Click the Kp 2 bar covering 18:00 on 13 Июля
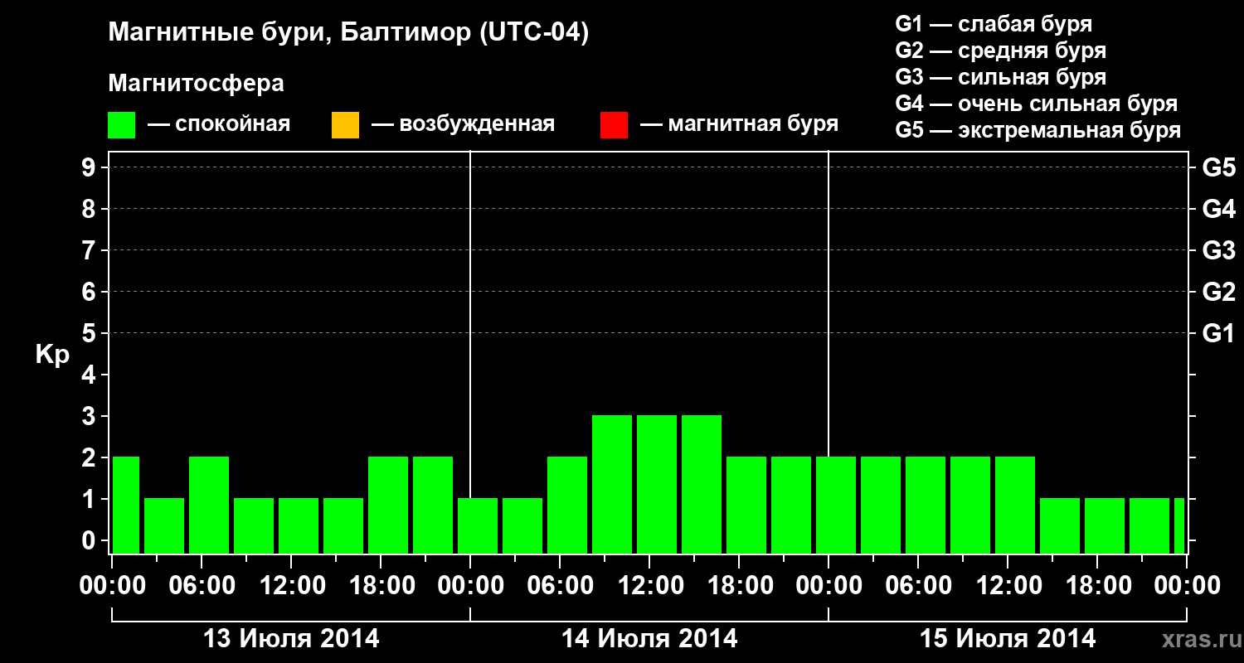This screenshot has height=663, width=1244. click(x=388, y=505)
